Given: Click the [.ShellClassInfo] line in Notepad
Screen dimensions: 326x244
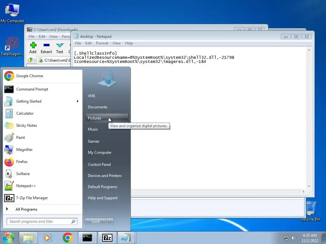Looking at the screenshot, I should point(96,53).
